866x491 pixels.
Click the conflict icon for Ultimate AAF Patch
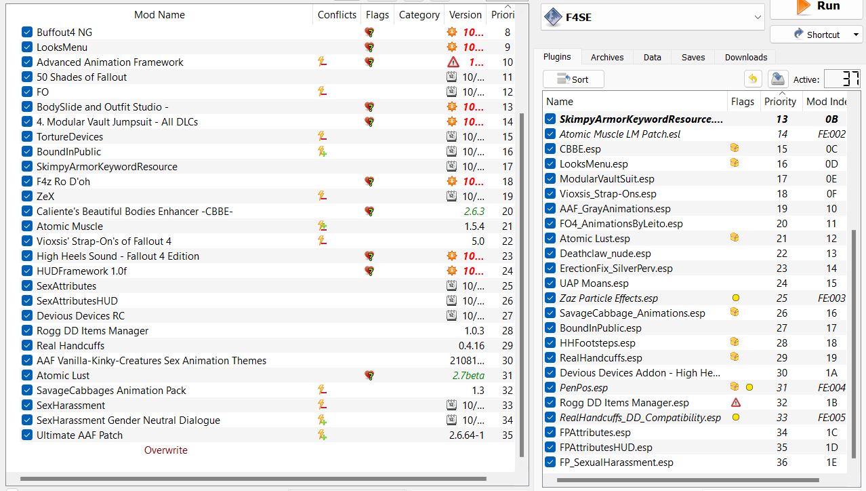click(323, 435)
